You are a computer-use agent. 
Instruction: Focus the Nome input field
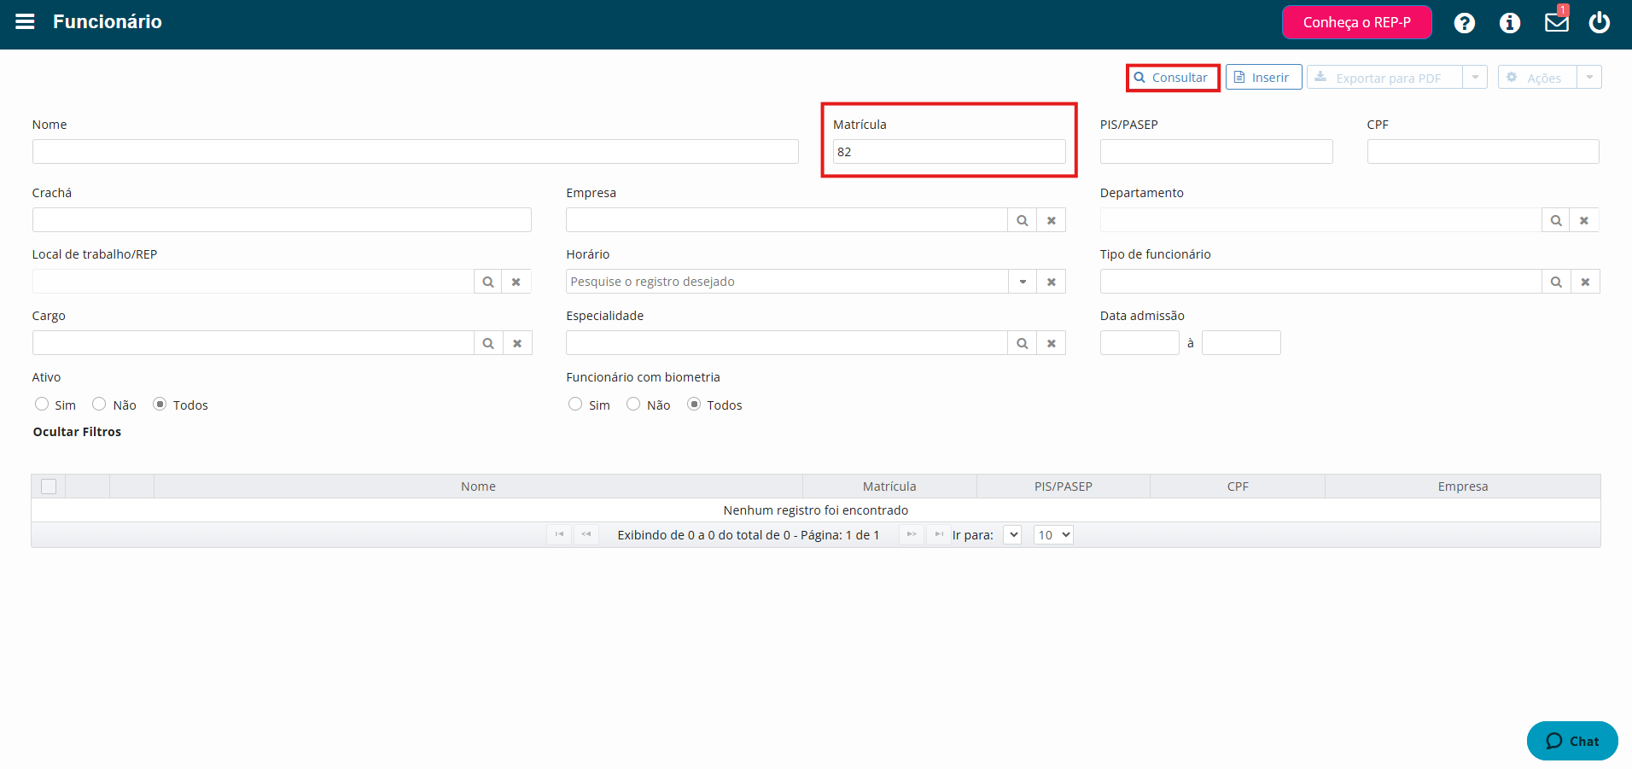(x=416, y=152)
